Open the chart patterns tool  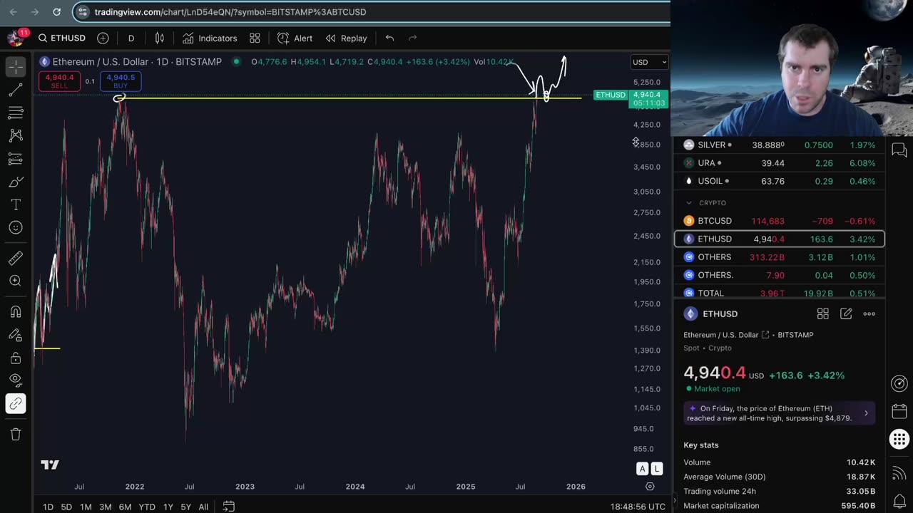16,135
